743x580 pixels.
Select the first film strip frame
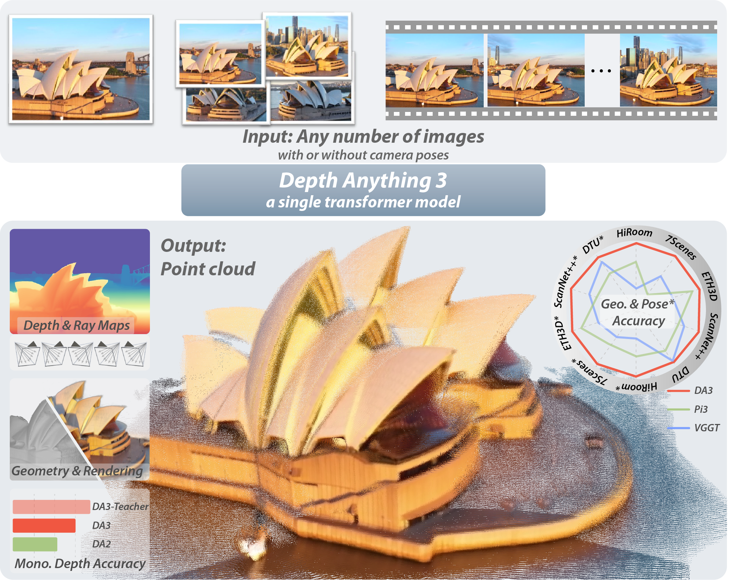(434, 70)
